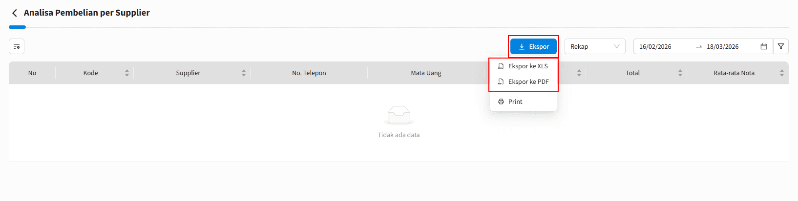The image size is (798, 201).
Task: Go back using the left arrow icon
Action: click(15, 13)
